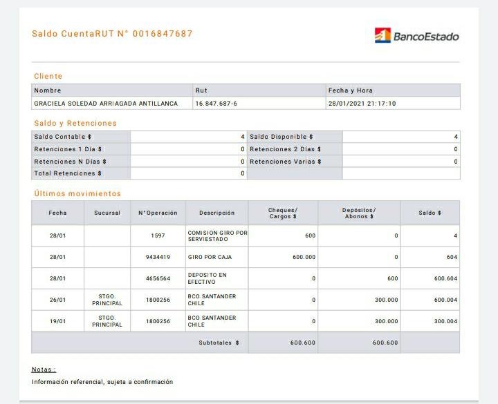Click the 'Retenciones N Días $' label
This screenshot has width=498, height=404.
[70, 162]
